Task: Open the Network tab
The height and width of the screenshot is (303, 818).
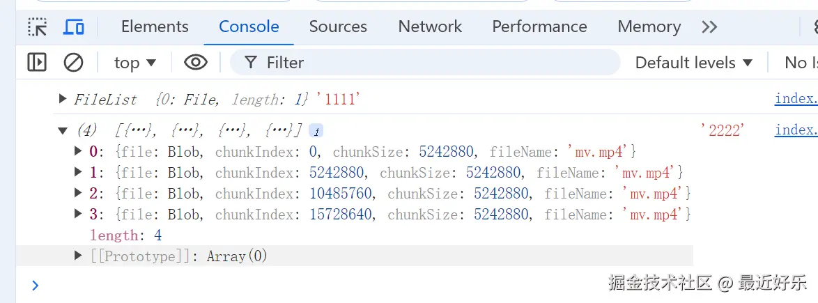Action: click(430, 26)
